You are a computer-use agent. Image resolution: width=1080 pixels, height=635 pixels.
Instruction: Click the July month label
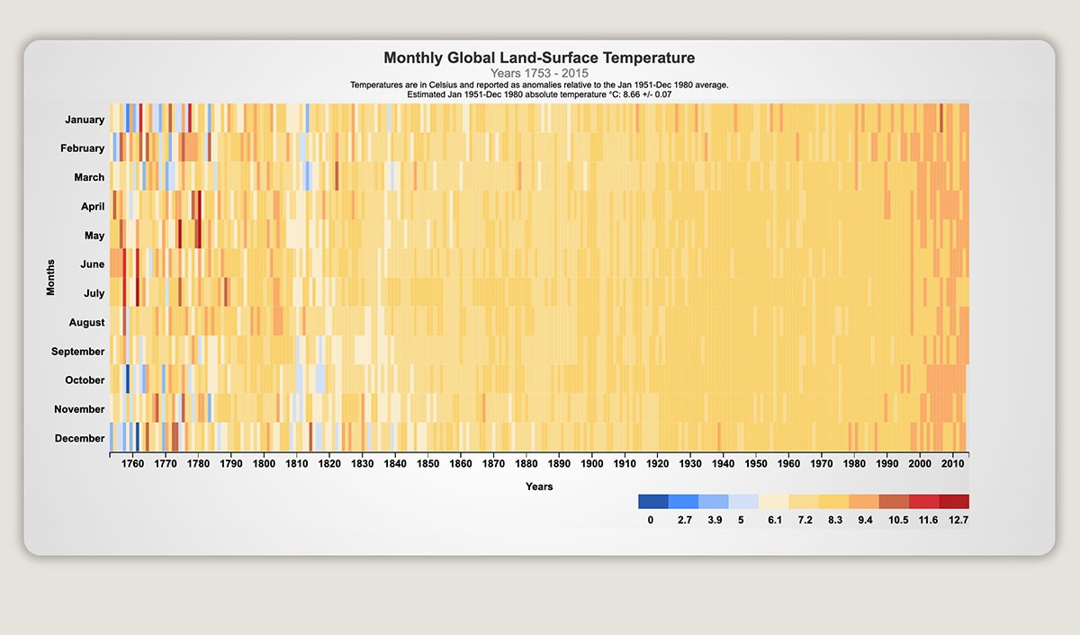(94, 293)
